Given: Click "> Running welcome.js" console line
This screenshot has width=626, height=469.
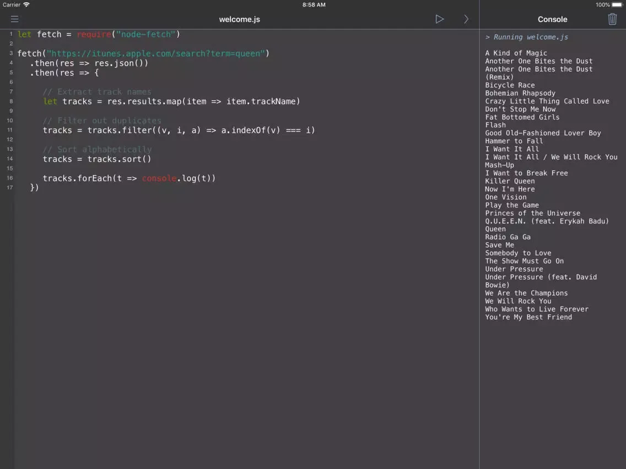Looking at the screenshot, I should [x=527, y=37].
